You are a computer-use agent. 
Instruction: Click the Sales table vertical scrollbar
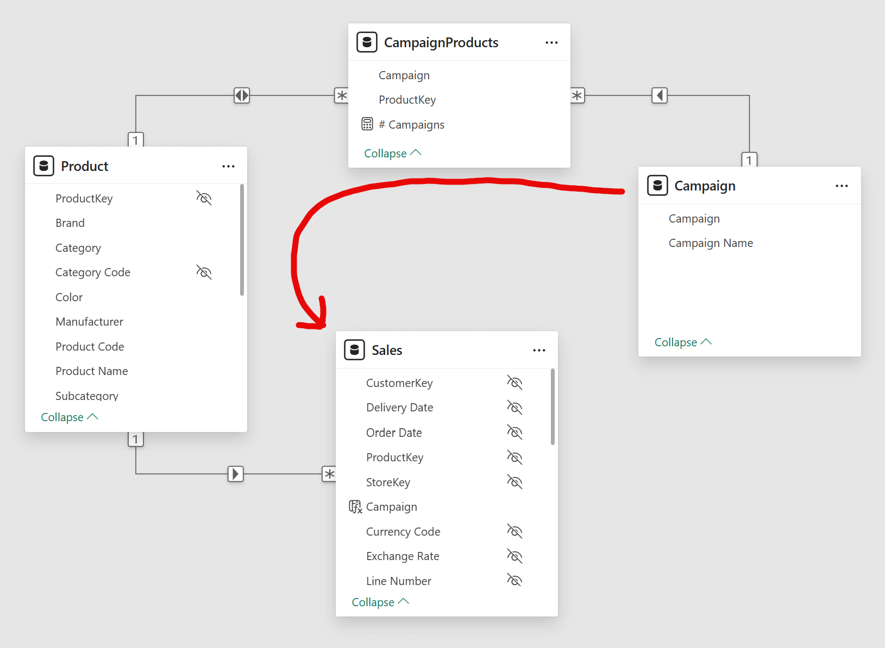(x=553, y=407)
